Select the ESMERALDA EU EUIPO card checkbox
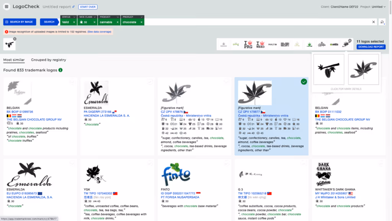 pos(72,163)
